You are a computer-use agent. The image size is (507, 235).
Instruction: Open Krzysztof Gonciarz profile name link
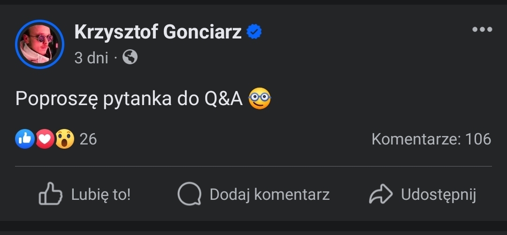click(158, 32)
